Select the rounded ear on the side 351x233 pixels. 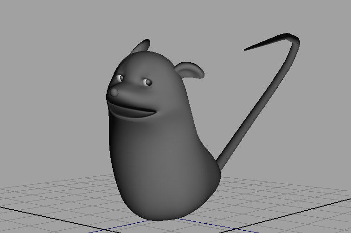click(191, 70)
